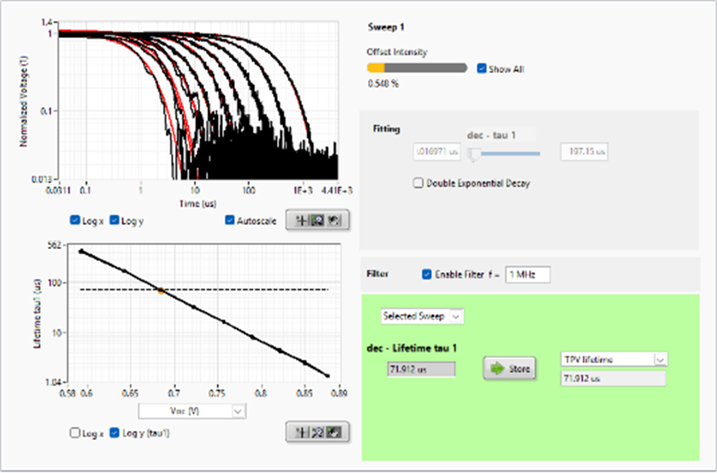Click 'Sweep 1' heading
The height and width of the screenshot is (473, 717).
click(386, 27)
